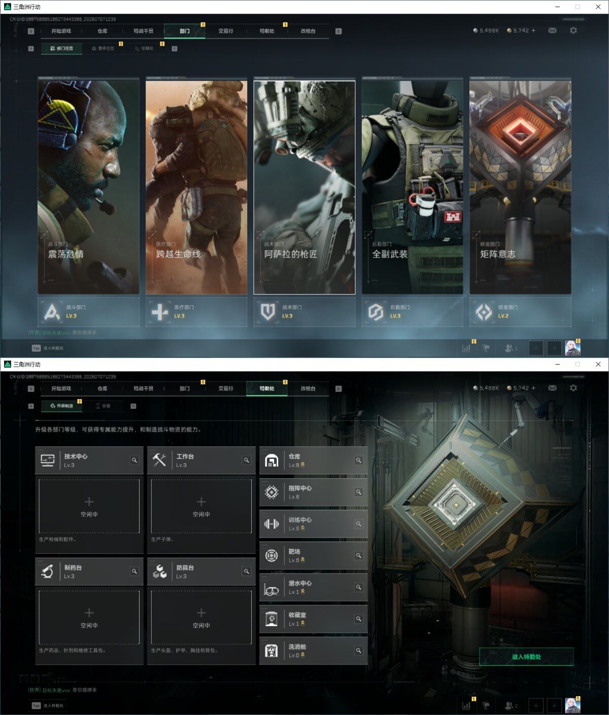Select 阿萨拉的枪匠 mission card
The image size is (609, 715).
(304, 186)
